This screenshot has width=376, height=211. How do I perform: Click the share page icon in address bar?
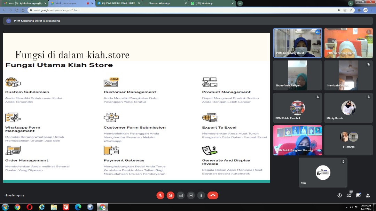coord(345,10)
